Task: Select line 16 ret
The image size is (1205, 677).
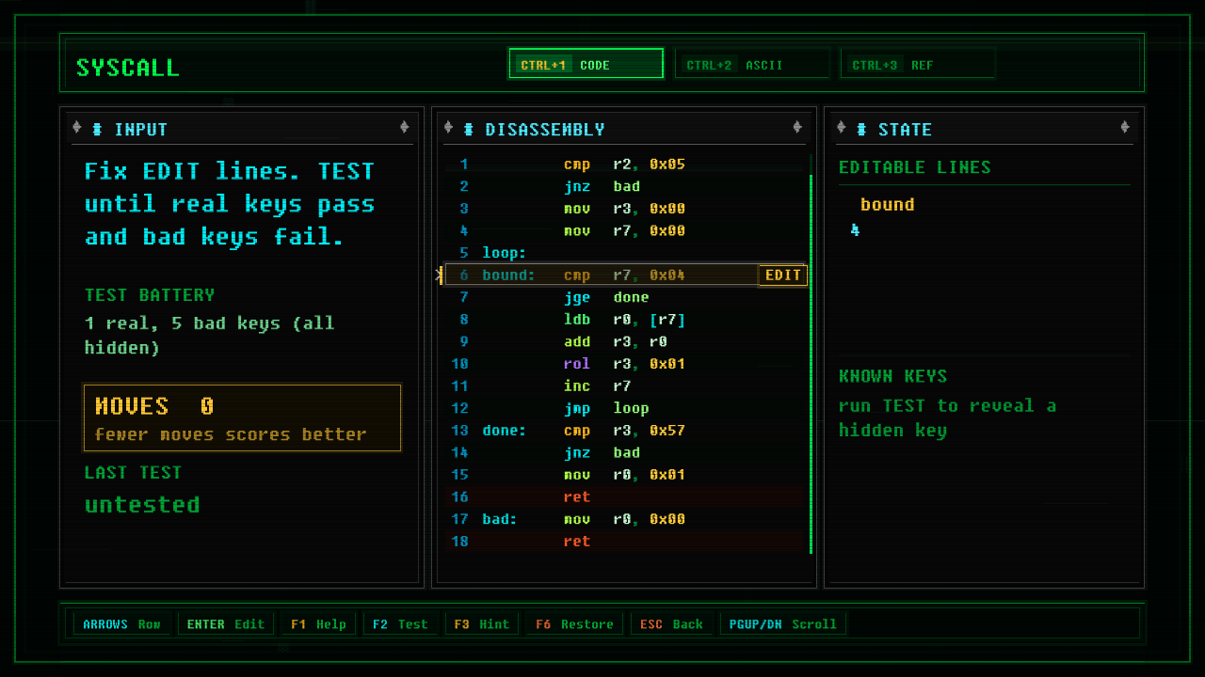Action: click(x=623, y=496)
